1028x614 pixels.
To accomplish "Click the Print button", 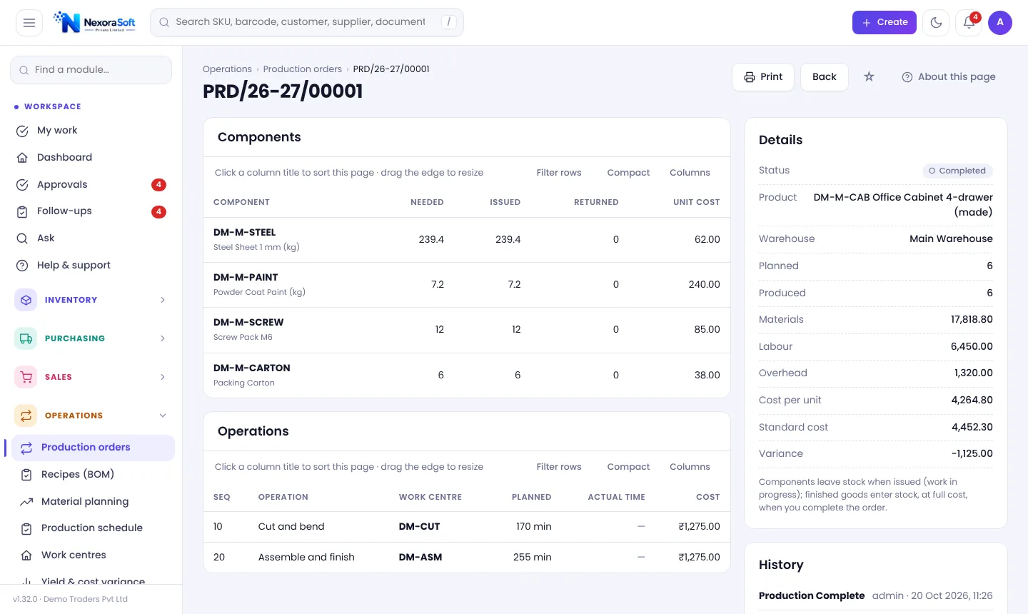I will [763, 76].
